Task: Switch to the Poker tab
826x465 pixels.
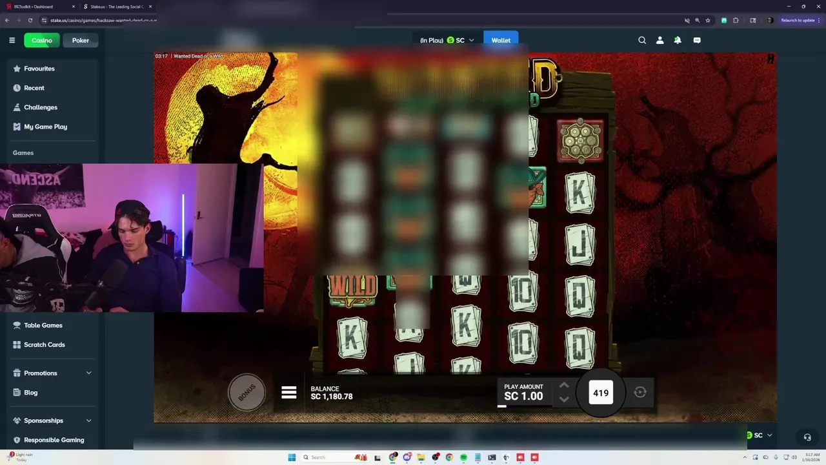Action: click(81, 40)
